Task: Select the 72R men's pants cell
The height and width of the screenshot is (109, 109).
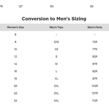Action: (x=95, y=42)
